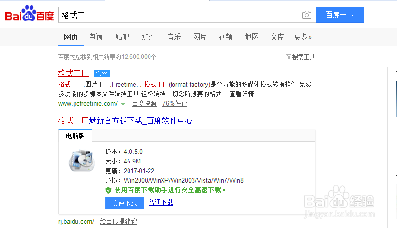Screen dimensions: 397x228
Task: Open the 格式工厂 official result title
Action: coord(74,73)
